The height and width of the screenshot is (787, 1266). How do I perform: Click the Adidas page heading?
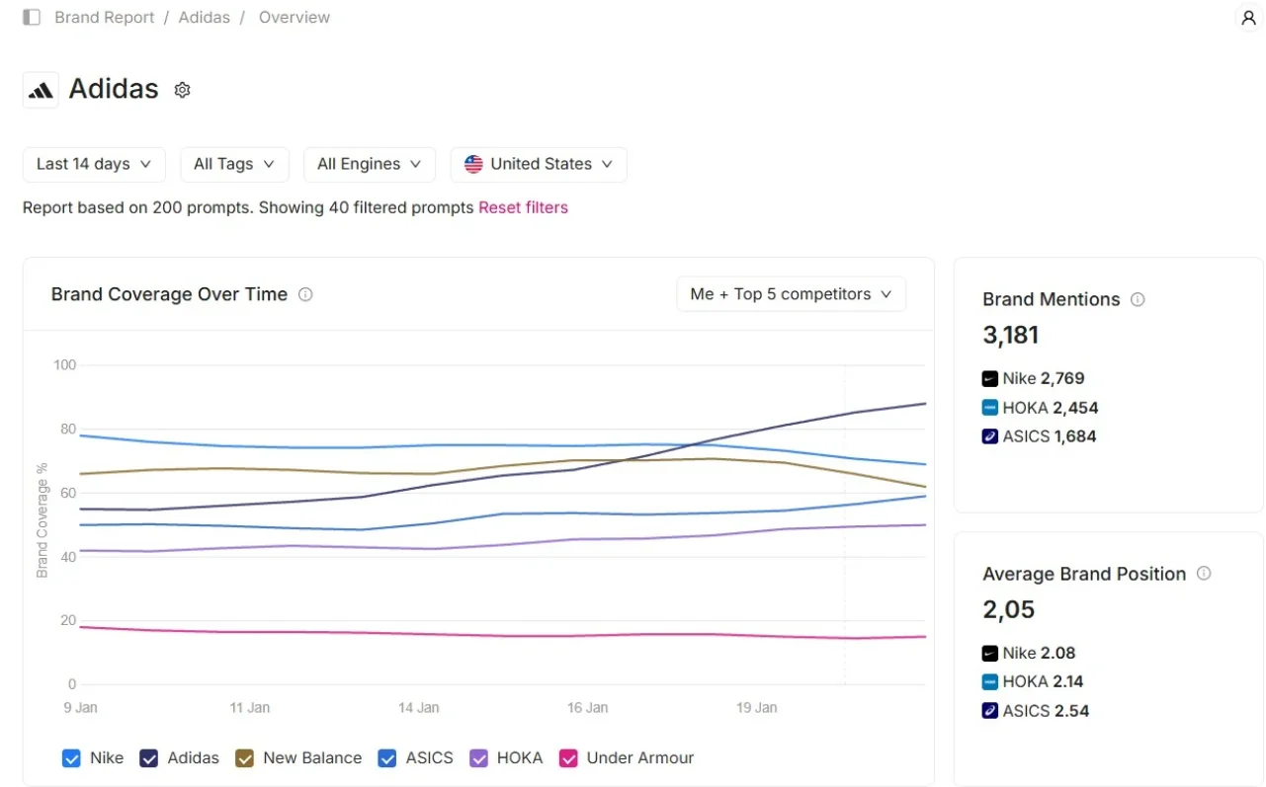pyautogui.click(x=114, y=89)
